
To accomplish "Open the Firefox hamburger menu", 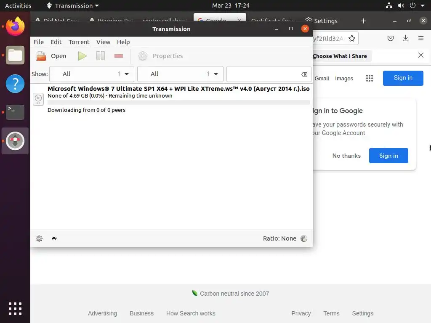I will coord(421,38).
